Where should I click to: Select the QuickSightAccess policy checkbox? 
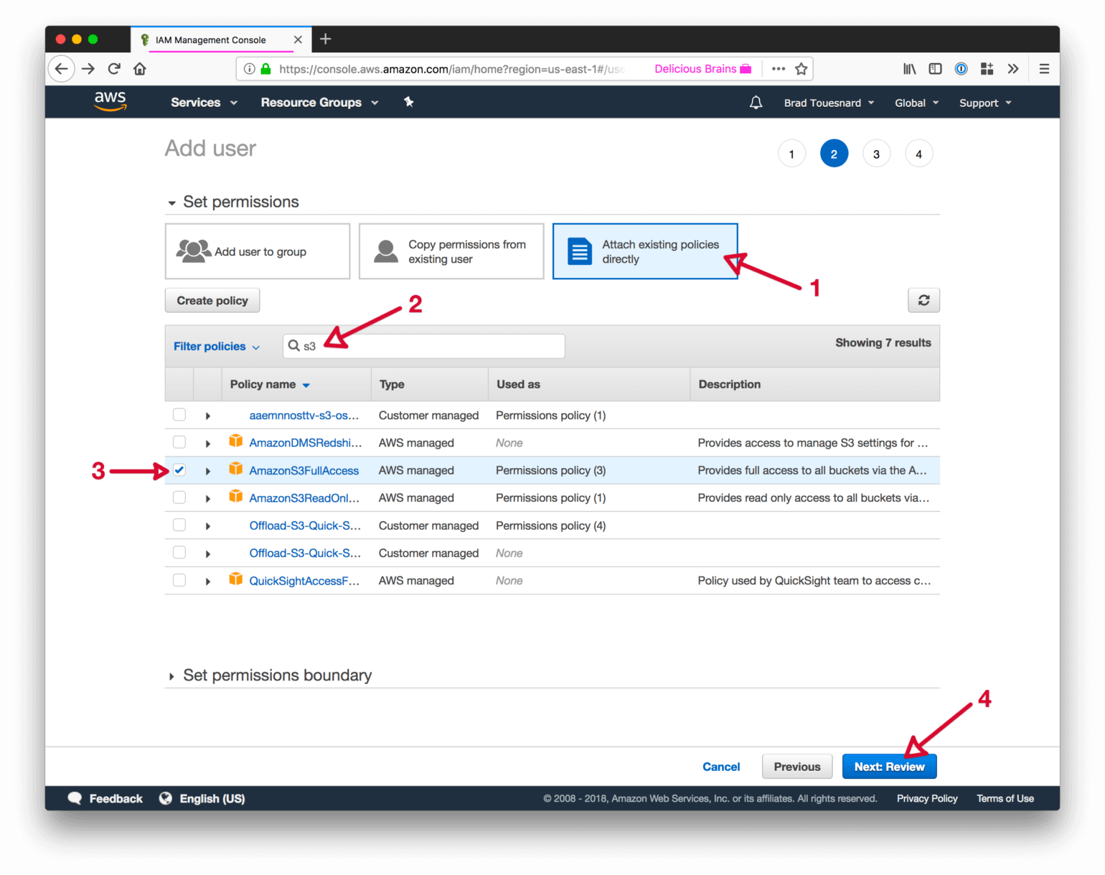click(x=179, y=580)
